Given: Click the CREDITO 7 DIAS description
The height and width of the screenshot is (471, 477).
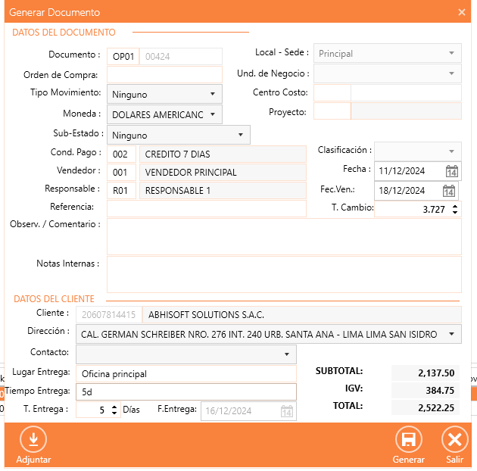Looking at the screenshot, I should [223, 154].
